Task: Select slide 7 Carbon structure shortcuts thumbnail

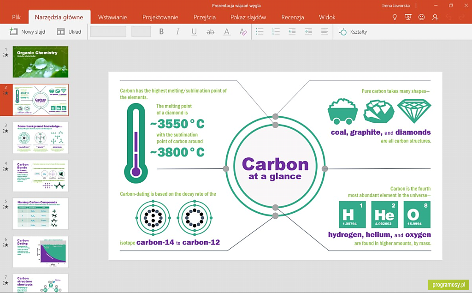Action: pyautogui.click(x=41, y=283)
